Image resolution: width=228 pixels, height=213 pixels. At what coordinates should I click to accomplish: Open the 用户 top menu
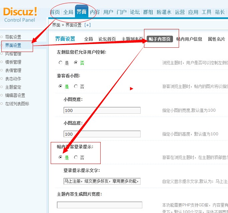tap(108, 12)
